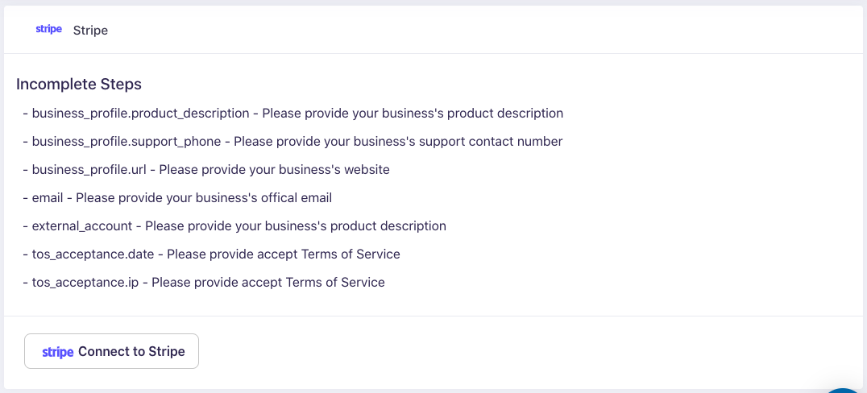Click the business_profile.product_description field name
Image resolution: width=867 pixels, height=393 pixels.
pos(140,114)
